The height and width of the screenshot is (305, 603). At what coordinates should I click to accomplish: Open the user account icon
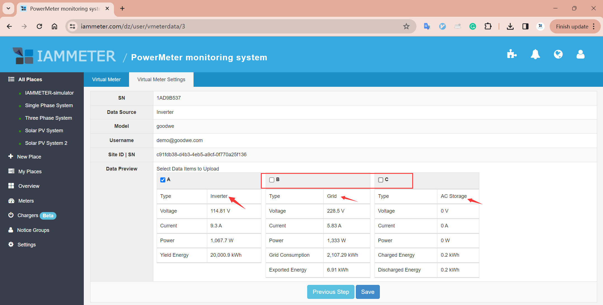580,54
